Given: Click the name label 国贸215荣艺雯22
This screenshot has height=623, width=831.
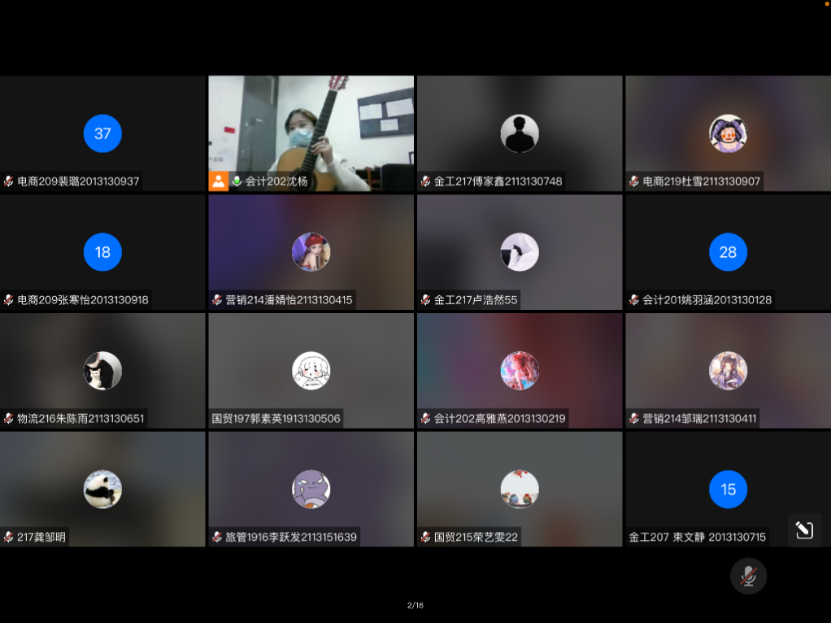Looking at the screenshot, I should (x=476, y=537).
